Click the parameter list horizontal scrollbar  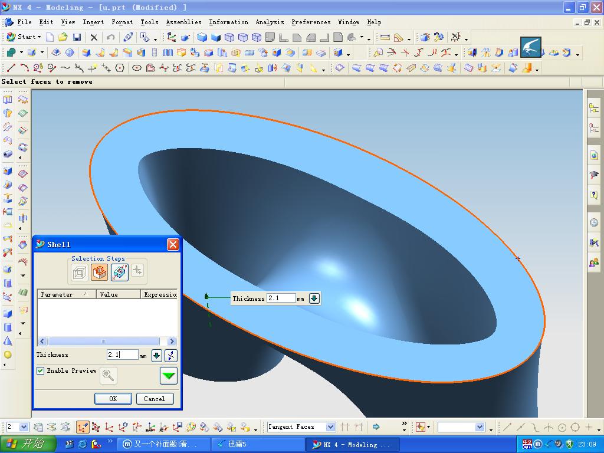point(103,342)
